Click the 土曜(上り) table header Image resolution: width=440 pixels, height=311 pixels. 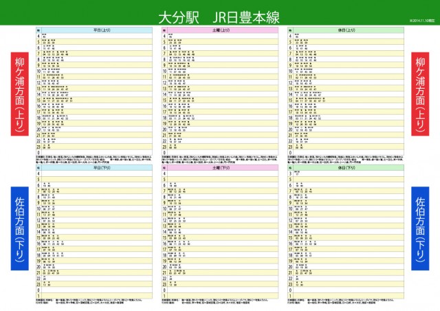(223, 30)
